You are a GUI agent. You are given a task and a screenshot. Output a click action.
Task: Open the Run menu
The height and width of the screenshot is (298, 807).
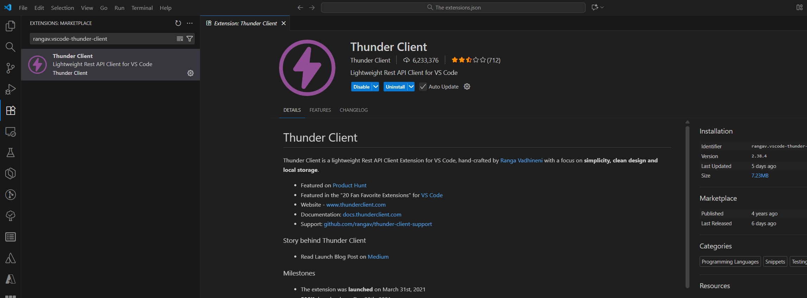pos(119,8)
